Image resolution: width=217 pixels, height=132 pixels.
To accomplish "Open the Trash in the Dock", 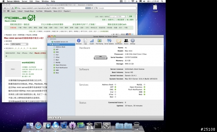I will (136, 126).
